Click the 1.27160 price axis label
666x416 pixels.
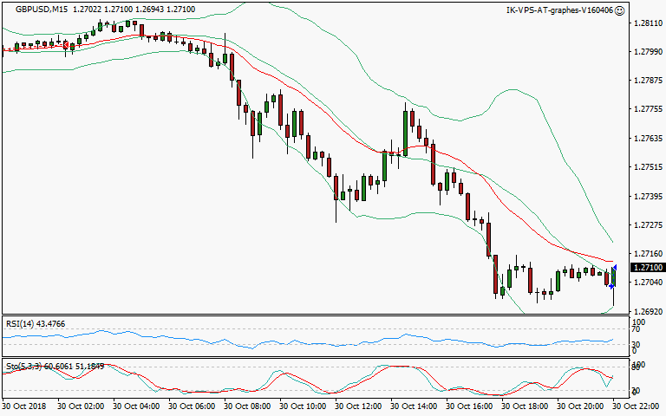pyautogui.click(x=644, y=254)
